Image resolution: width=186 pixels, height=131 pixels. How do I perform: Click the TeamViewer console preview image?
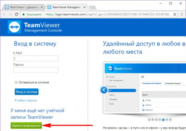[x=144, y=88]
